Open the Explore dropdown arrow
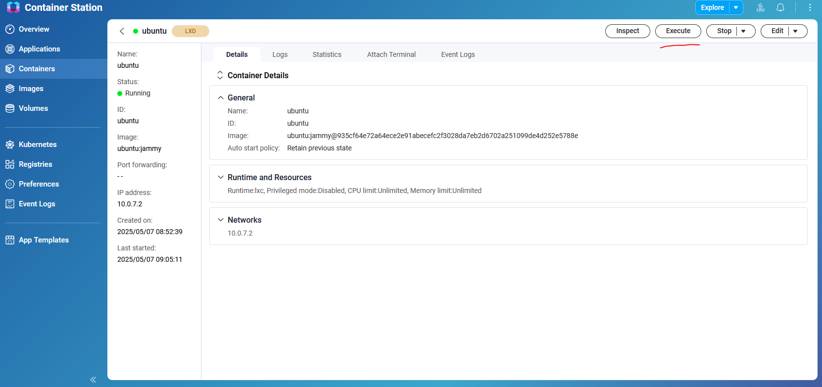 point(736,7)
